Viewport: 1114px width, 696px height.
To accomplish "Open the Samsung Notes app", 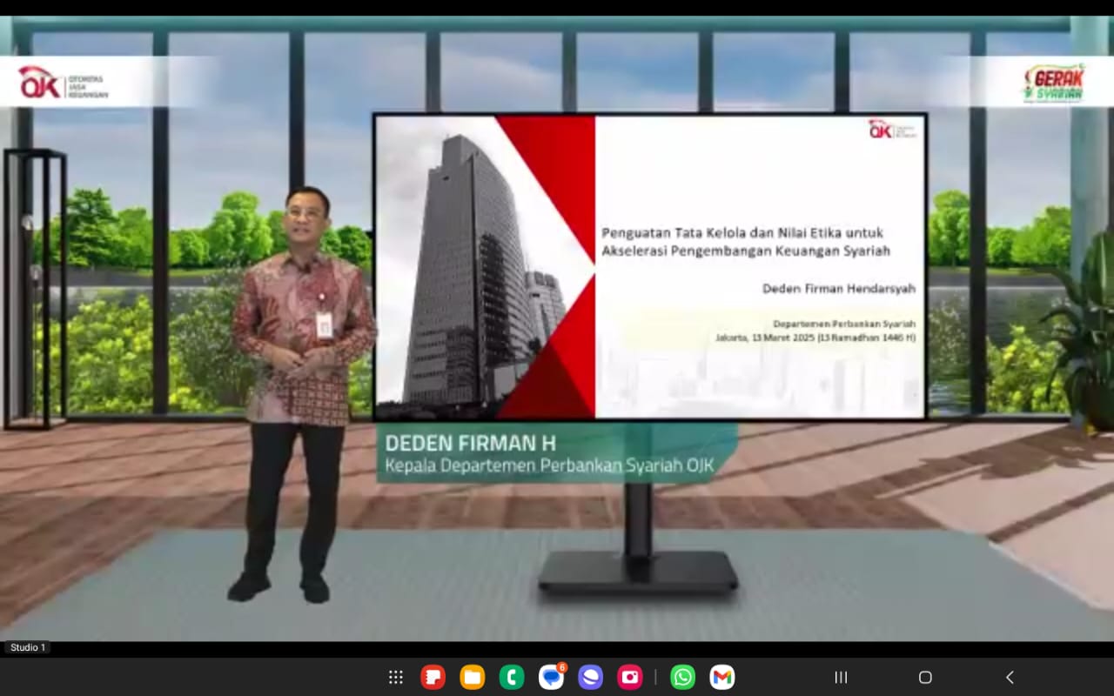I will point(433,677).
